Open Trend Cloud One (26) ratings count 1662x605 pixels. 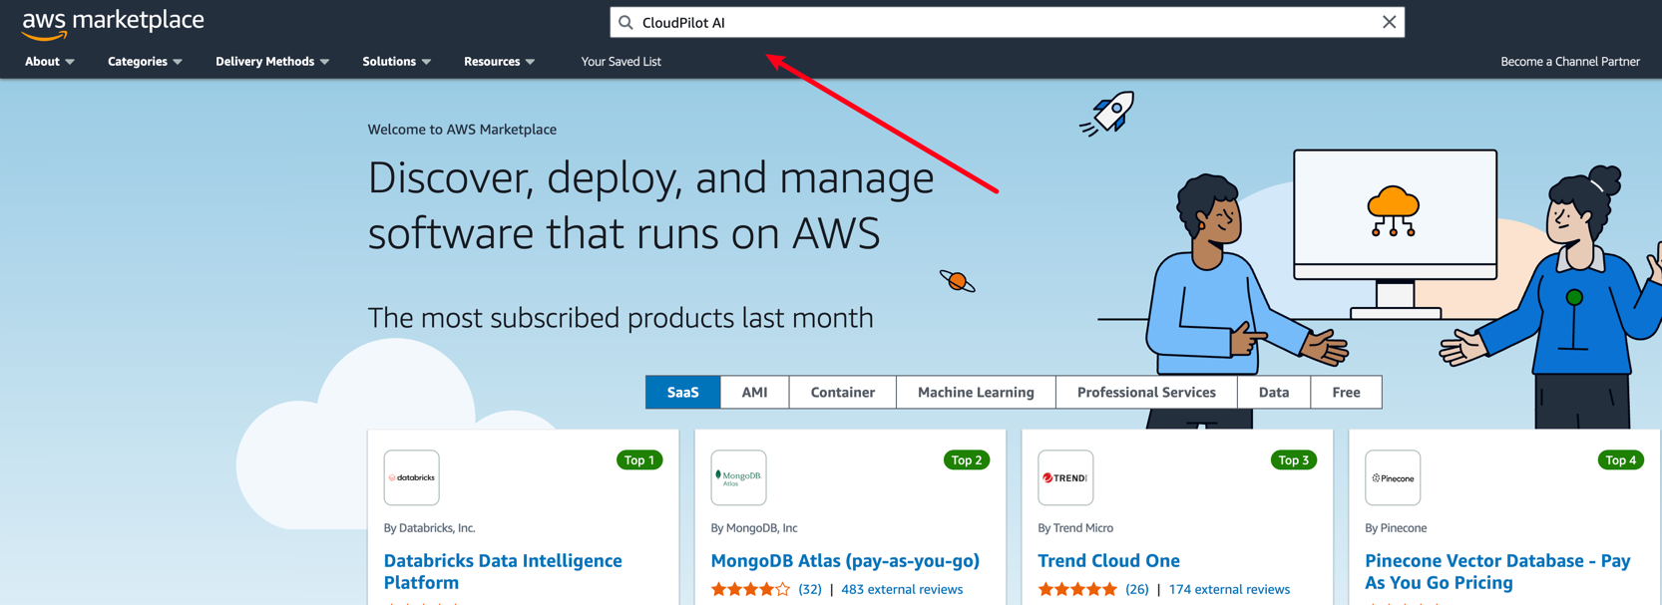(x=1137, y=589)
